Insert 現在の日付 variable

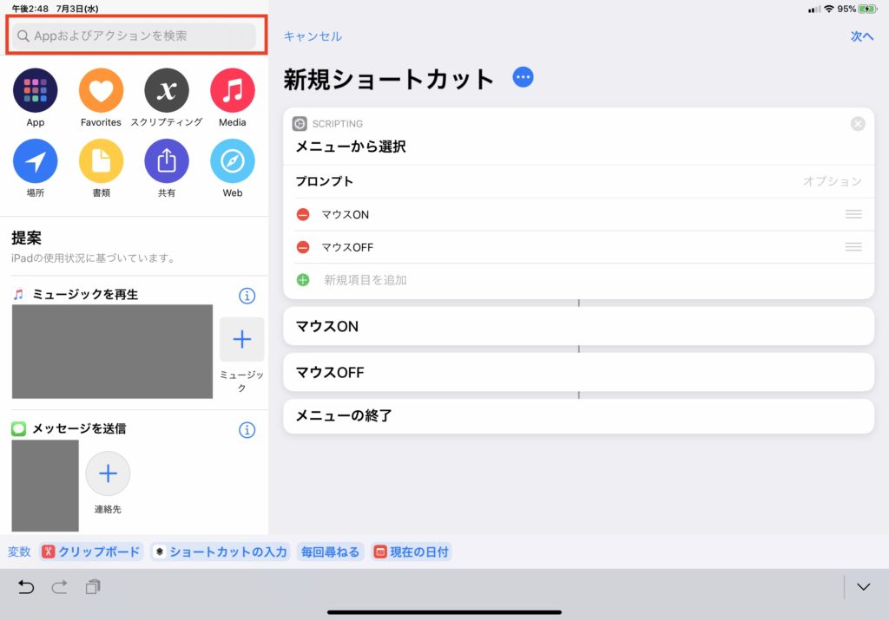(x=412, y=551)
